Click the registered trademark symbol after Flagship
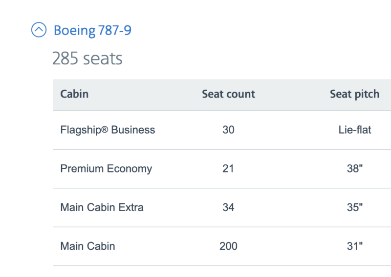391x277 pixels. [x=106, y=130]
